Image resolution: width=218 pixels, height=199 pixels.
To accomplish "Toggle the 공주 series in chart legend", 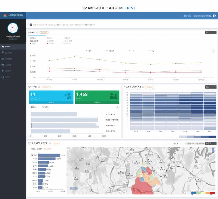I will 89,50.
